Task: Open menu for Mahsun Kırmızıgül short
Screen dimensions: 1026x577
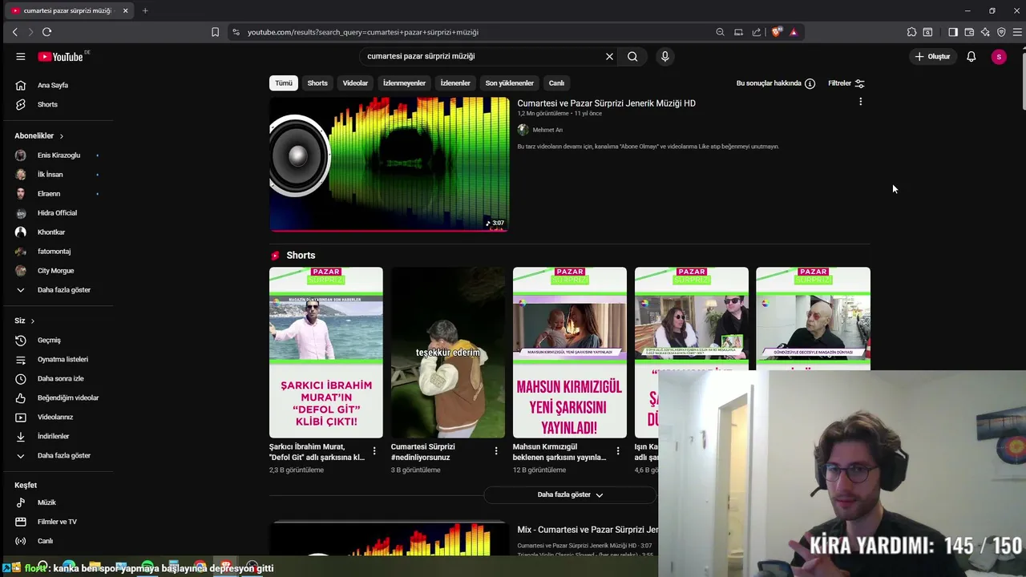Action: [617, 451]
